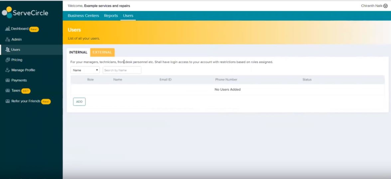The width and height of the screenshot is (391, 179).
Task: Click the Admin sidebar icon
Action: (x=7, y=39)
